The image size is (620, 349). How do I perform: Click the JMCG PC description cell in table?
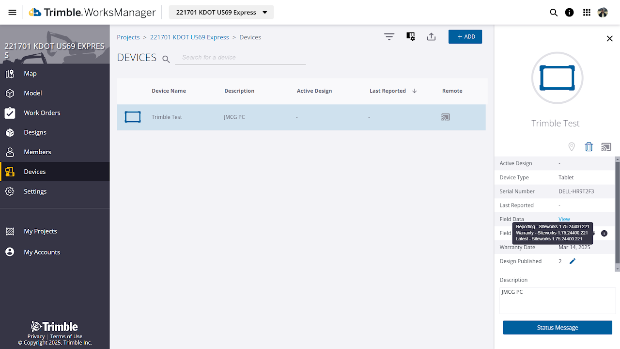[x=234, y=117]
